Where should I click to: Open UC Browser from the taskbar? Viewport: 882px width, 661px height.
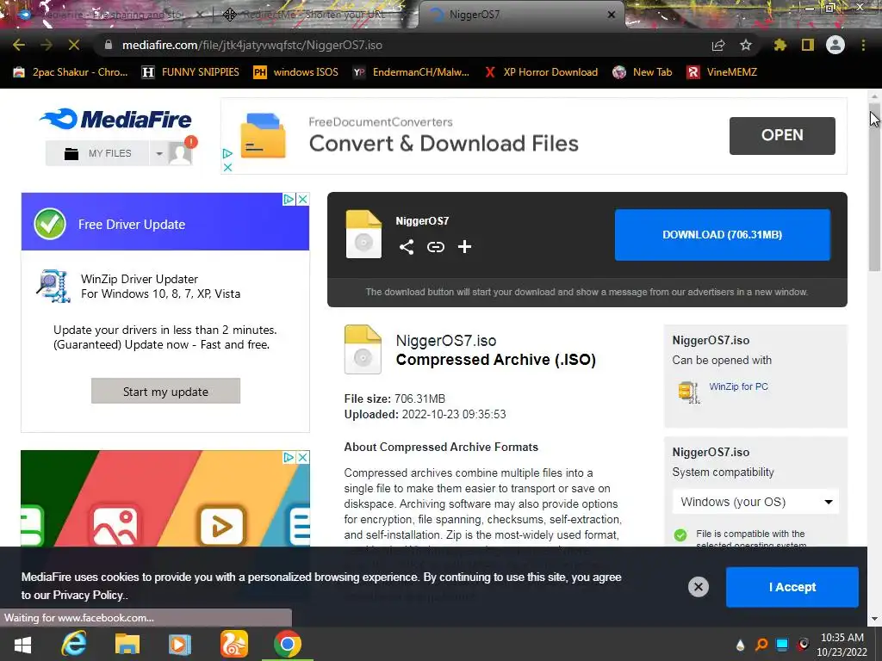coord(234,644)
